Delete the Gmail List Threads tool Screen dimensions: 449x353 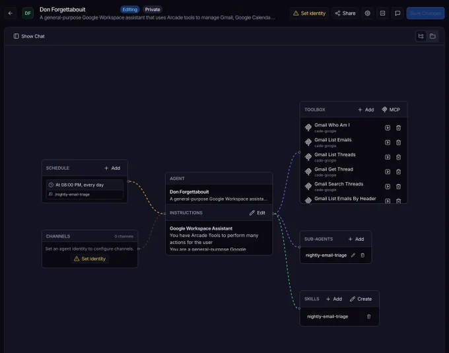tap(398, 157)
